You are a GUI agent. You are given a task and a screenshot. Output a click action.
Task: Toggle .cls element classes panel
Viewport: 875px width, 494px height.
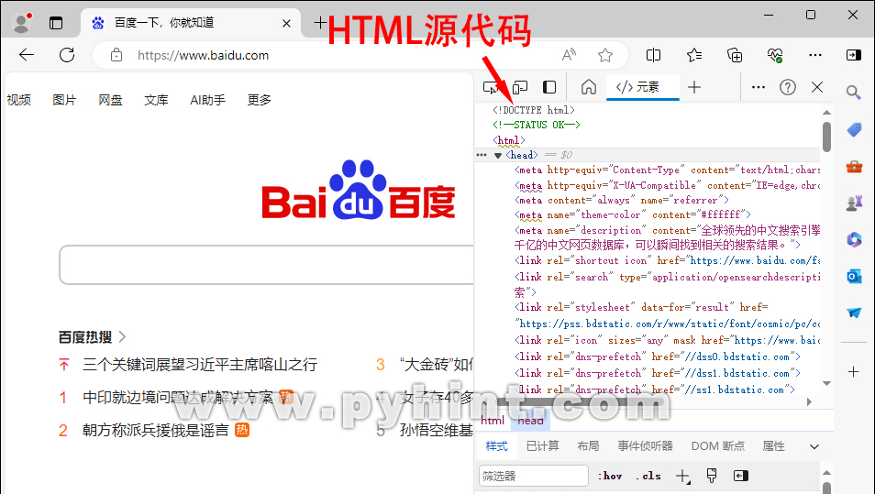648,477
